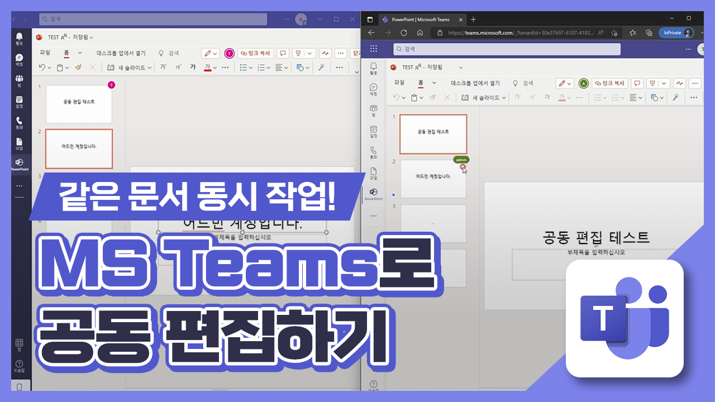This screenshot has height=402, width=715.
Task: Toggle bold in left window ribbon
Action: (193, 67)
